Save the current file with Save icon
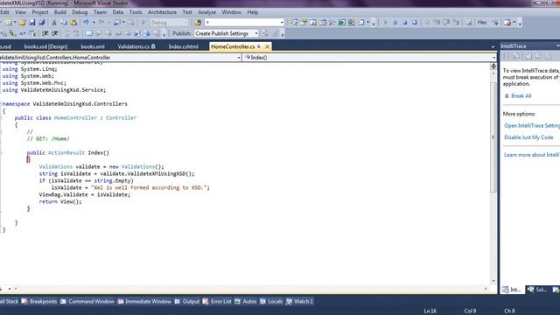Viewport: 560px width, 315px height. click(x=32, y=23)
